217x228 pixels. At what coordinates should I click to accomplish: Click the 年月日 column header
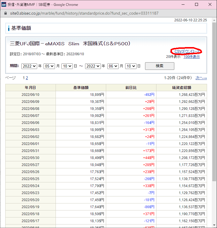30,87
